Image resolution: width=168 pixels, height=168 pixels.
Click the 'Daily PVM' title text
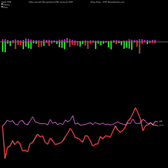coord(6,2)
